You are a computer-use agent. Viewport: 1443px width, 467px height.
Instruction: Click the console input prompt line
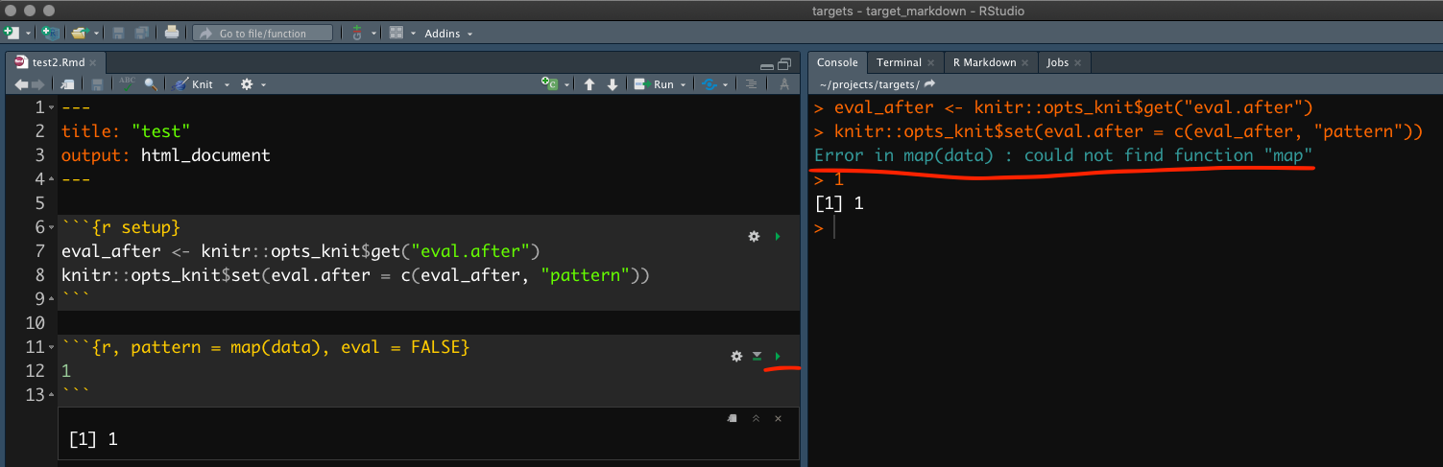point(1125,227)
